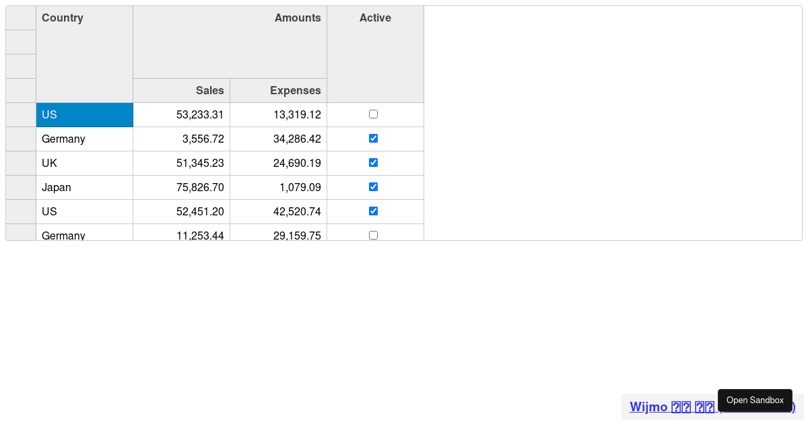808x424 pixels.
Task: Disable the Active checkbox in Japan row
Action: [x=373, y=187]
